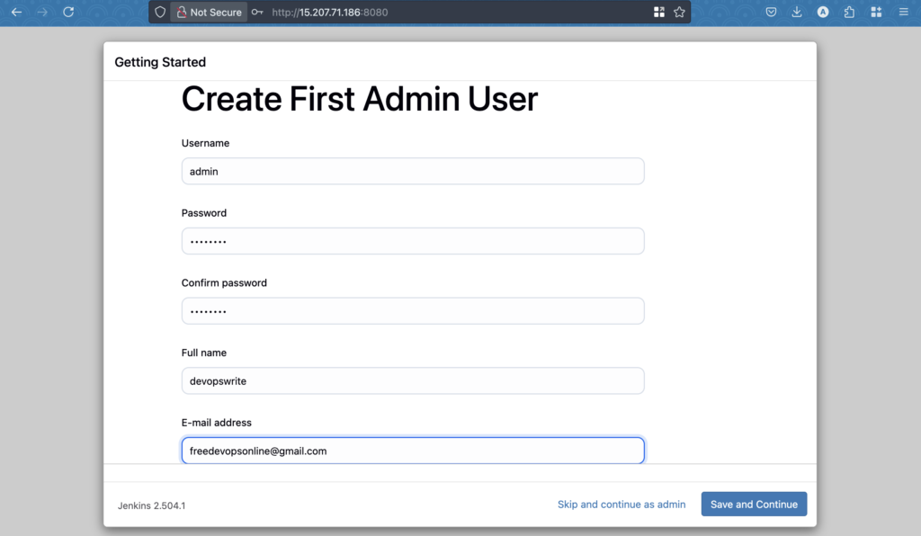Open the shield tracking protection icon
Image resolution: width=921 pixels, height=536 pixels.
[x=160, y=12]
